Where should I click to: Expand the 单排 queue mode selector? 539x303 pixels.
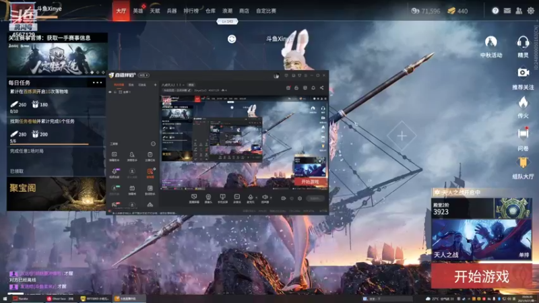524,255
